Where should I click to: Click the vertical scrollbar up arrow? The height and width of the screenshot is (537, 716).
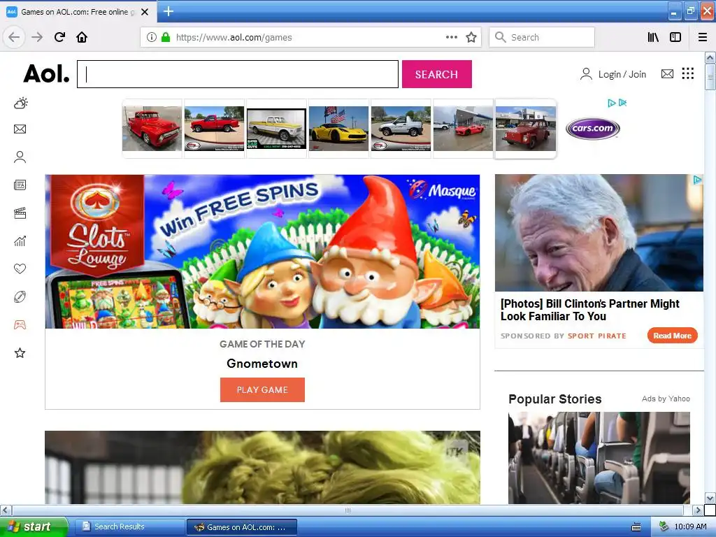[710, 57]
